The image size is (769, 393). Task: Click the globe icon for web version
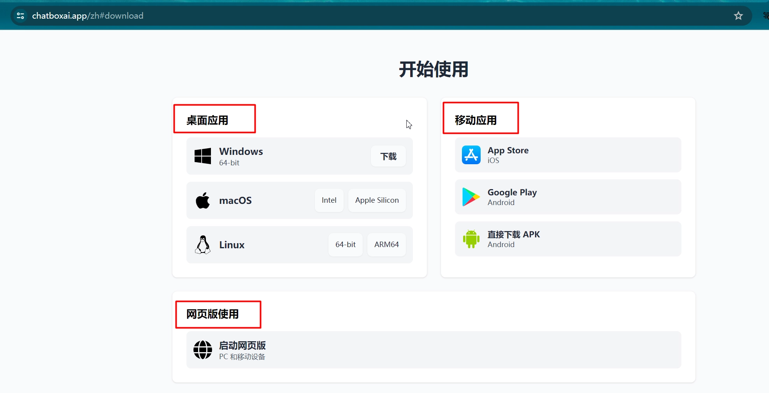[203, 350]
